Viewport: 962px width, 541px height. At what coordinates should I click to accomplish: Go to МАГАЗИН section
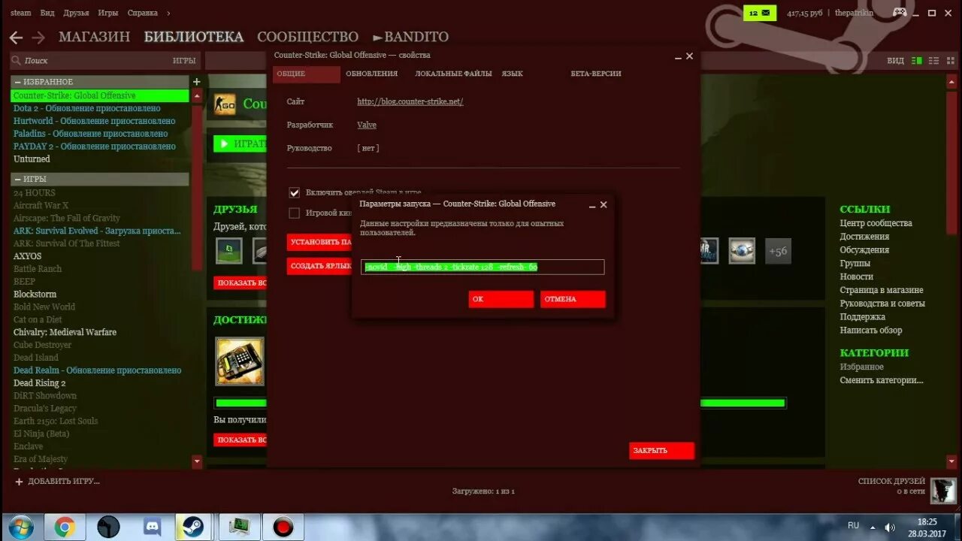(95, 37)
